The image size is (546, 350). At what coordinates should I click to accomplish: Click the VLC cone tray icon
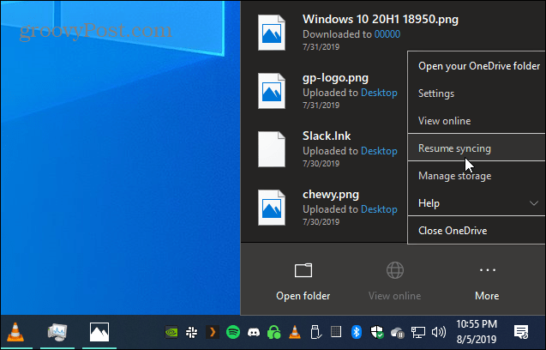[x=295, y=332]
